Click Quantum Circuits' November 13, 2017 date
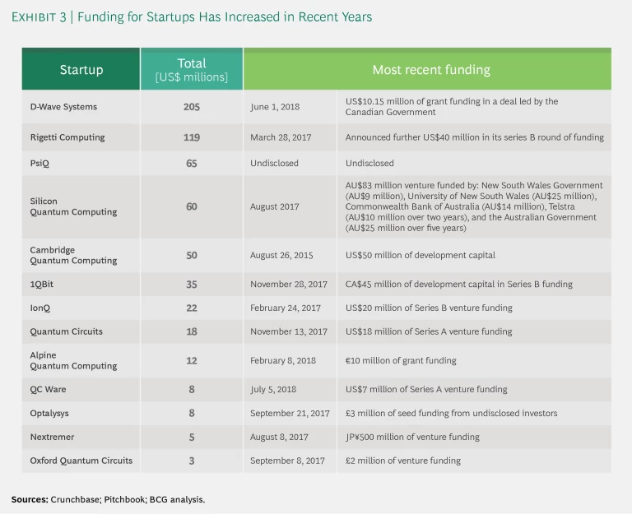 [289, 331]
